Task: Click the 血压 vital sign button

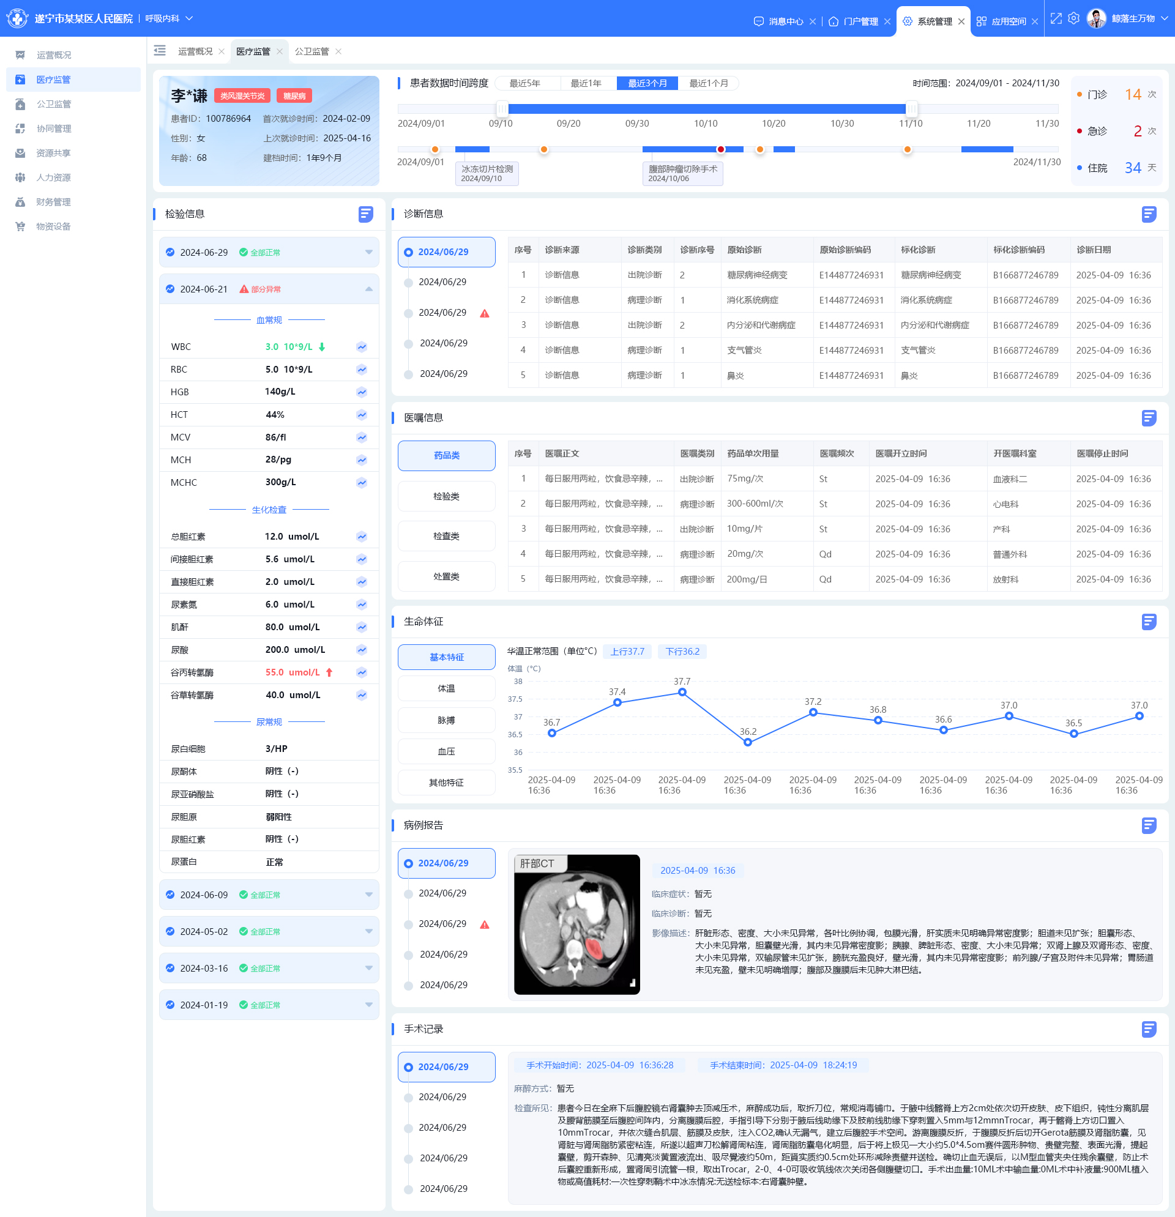Action: pos(446,751)
